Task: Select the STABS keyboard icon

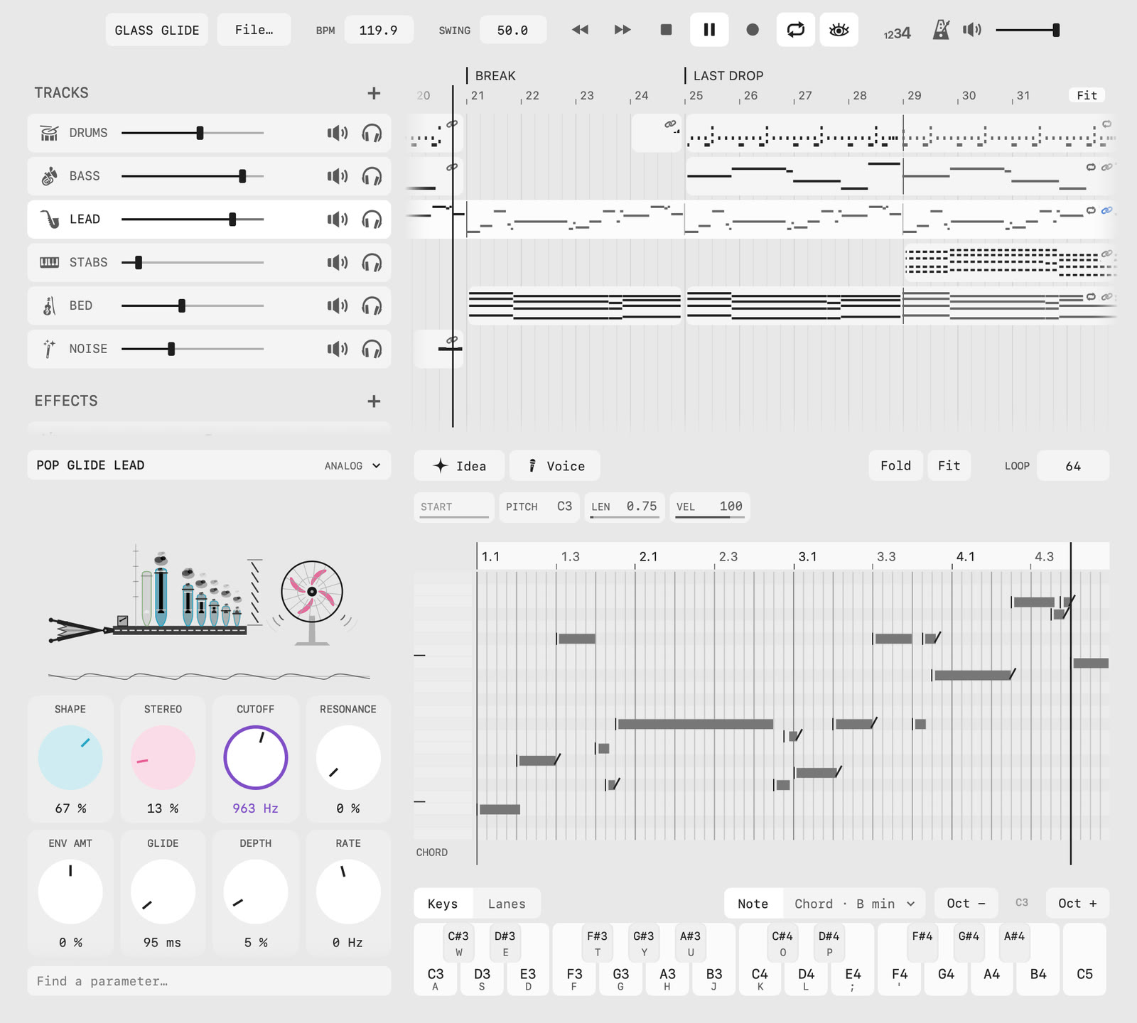Action: 49,263
